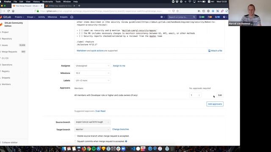The image size is (271, 152).
Task: Open Members in the sidebar
Action: pos(6,84)
